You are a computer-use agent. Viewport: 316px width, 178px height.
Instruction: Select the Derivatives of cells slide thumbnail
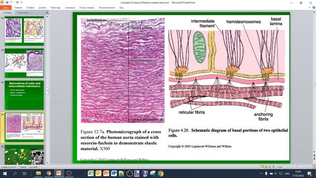[24, 95]
